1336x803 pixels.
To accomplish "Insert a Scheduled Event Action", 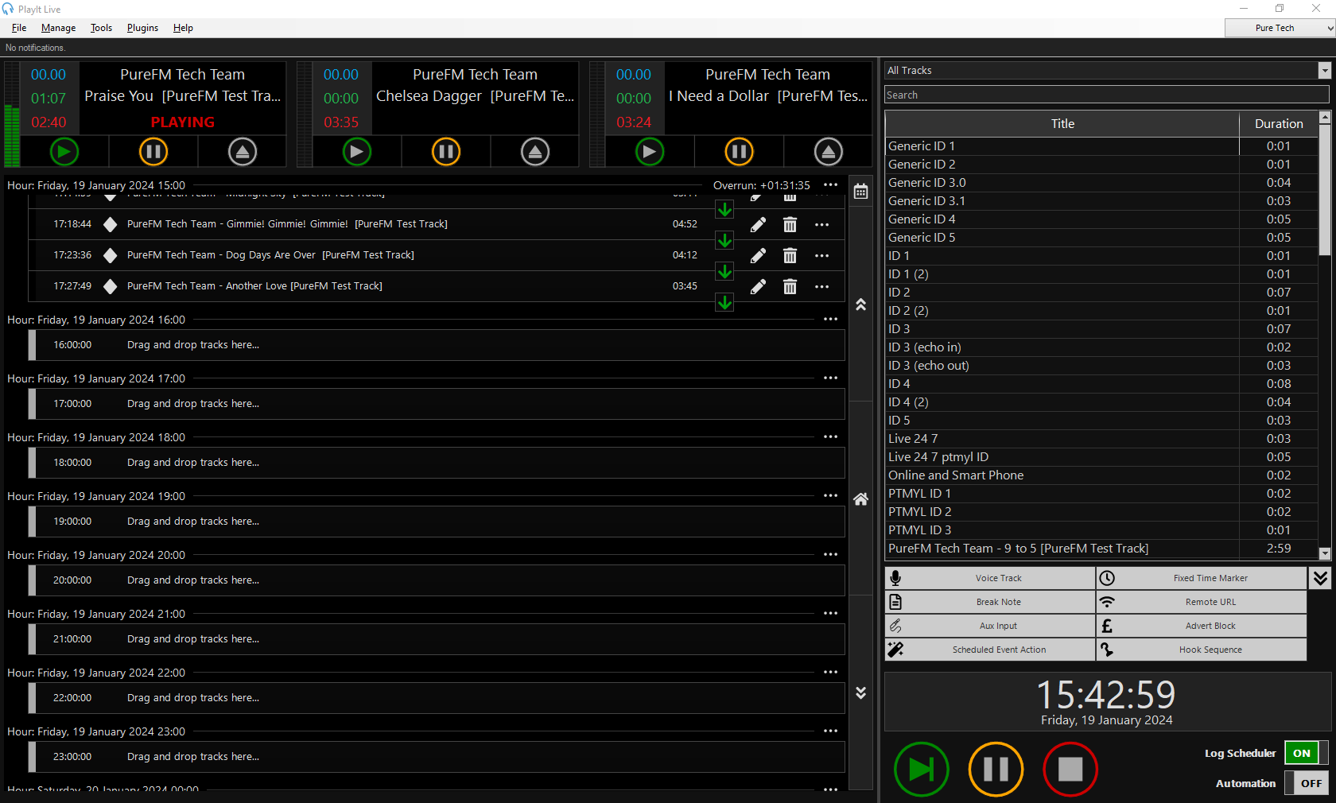I will coord(990,650).
